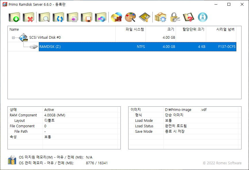The image size is (249, 170).
Task: Click the create new ramdisk icon
Action: click(x=14, y=17)
